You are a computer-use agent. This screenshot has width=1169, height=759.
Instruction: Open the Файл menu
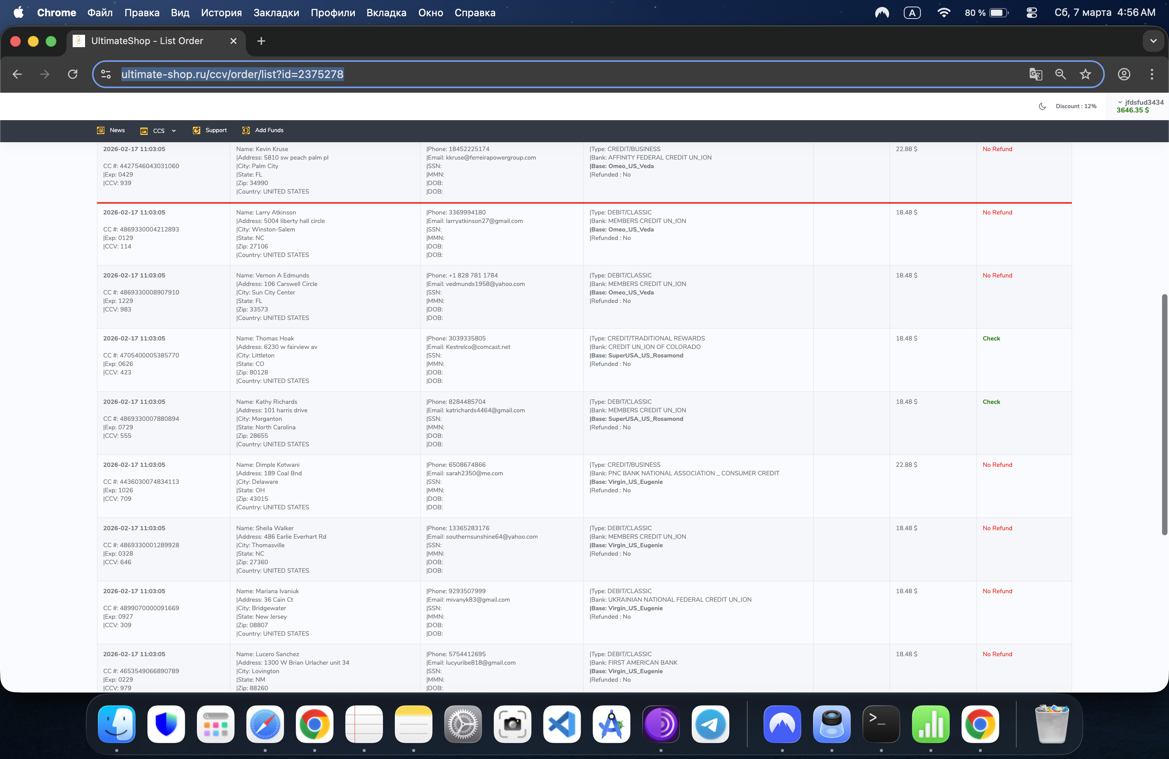100,13
